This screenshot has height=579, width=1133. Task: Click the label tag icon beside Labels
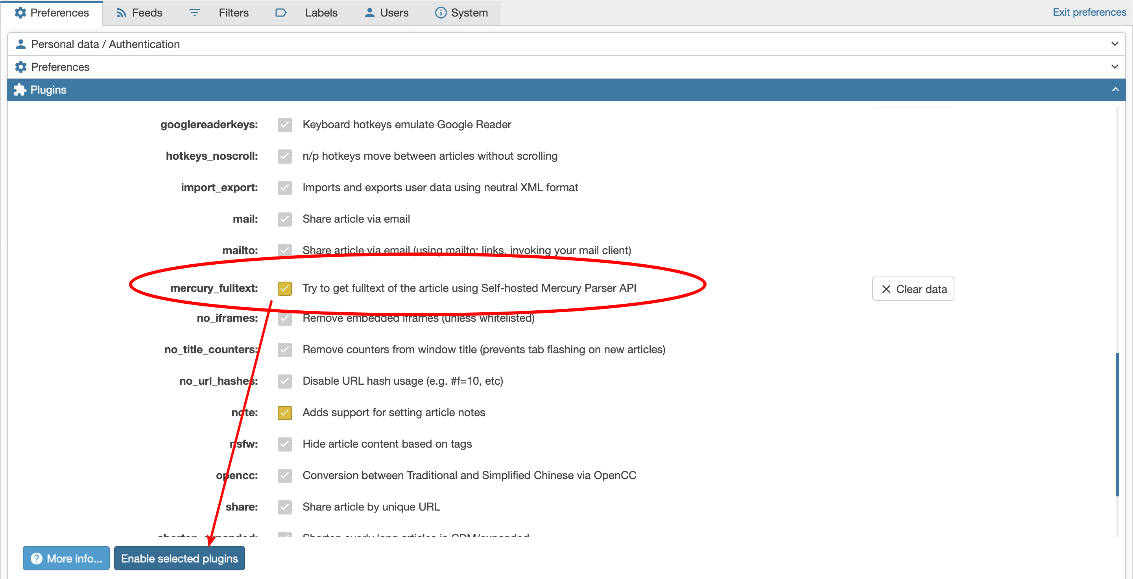pos(280,13)
